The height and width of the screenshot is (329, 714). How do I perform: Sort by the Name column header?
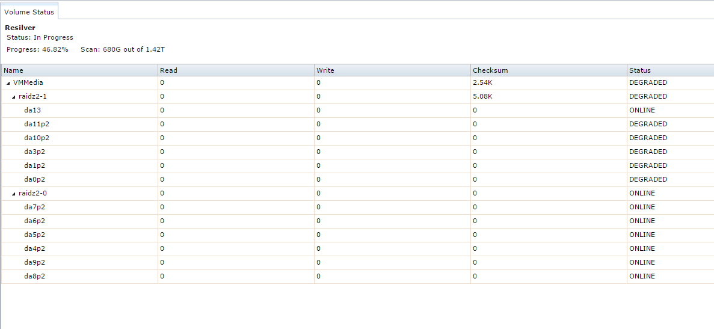(x=79, y=70)
